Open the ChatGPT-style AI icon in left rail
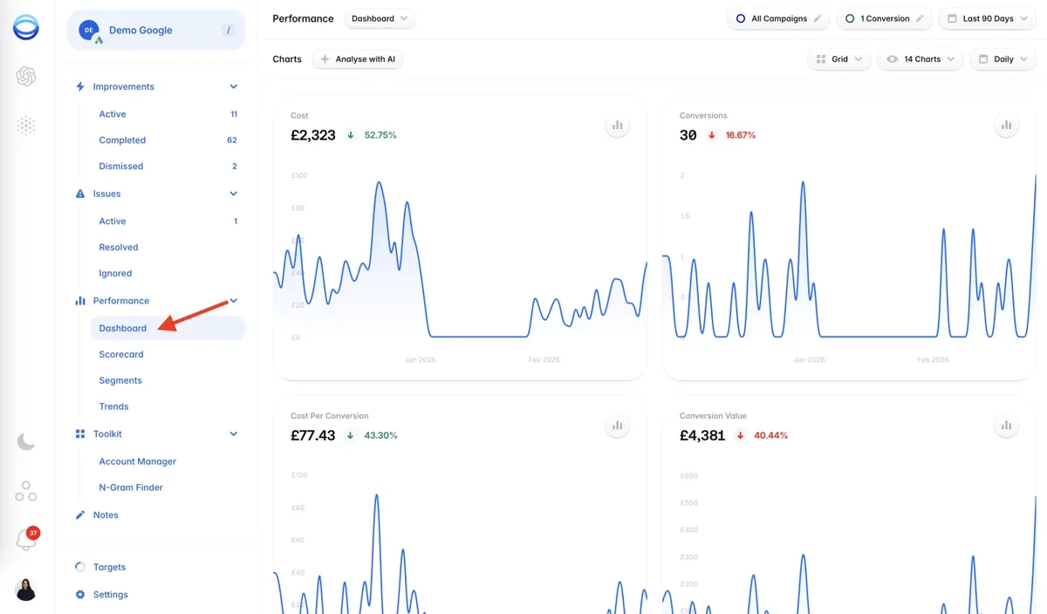Viewport: 1047px width, 614px height. click(26, 77)
